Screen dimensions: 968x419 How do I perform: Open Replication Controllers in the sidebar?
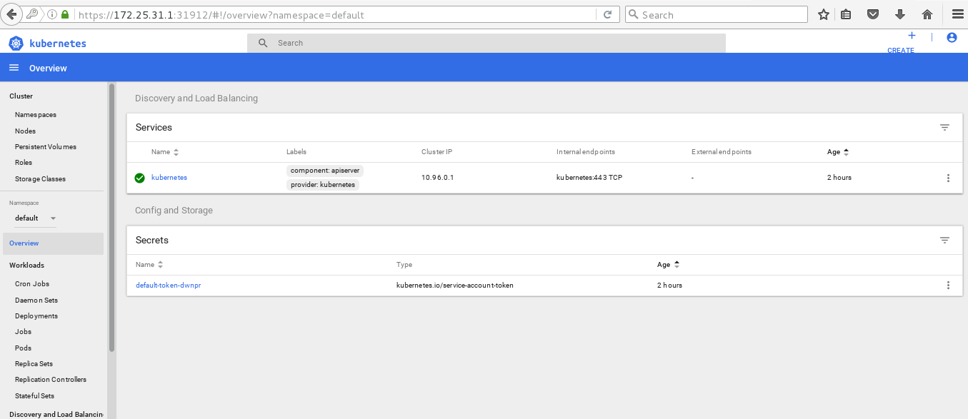coord(51,380)
